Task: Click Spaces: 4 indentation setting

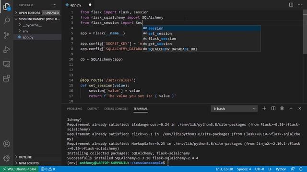Action: (x=244, y=169)
